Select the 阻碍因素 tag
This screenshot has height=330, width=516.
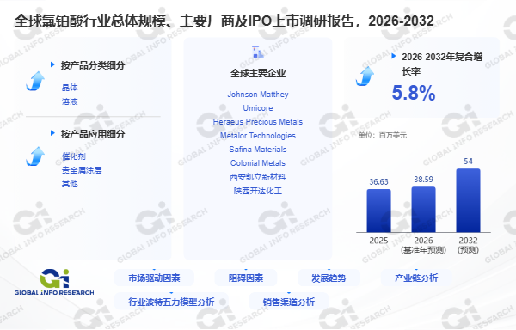pos(246,278)
